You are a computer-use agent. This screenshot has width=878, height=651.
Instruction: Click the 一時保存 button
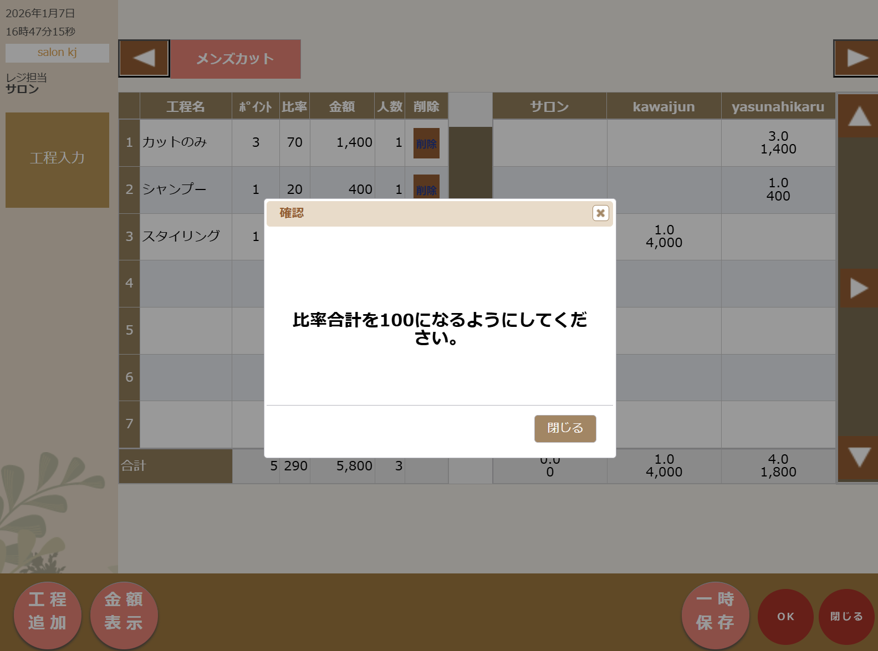[715, 616]
